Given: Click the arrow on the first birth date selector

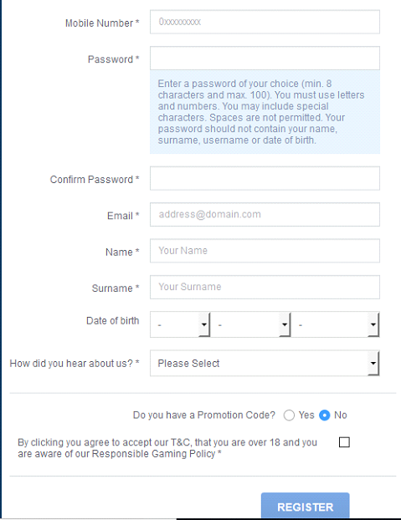Looking at the screenshot, I should pyautogui.click(x=204, y=324).
